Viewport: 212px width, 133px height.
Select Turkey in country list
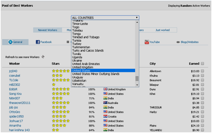(x=103, y=44)
